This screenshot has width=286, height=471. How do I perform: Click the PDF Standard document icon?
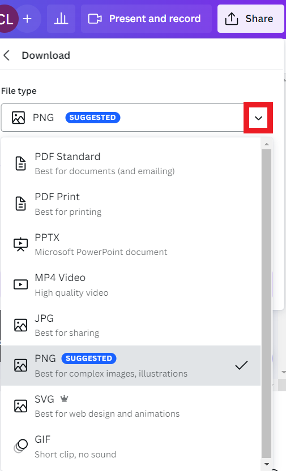(21, 164)
